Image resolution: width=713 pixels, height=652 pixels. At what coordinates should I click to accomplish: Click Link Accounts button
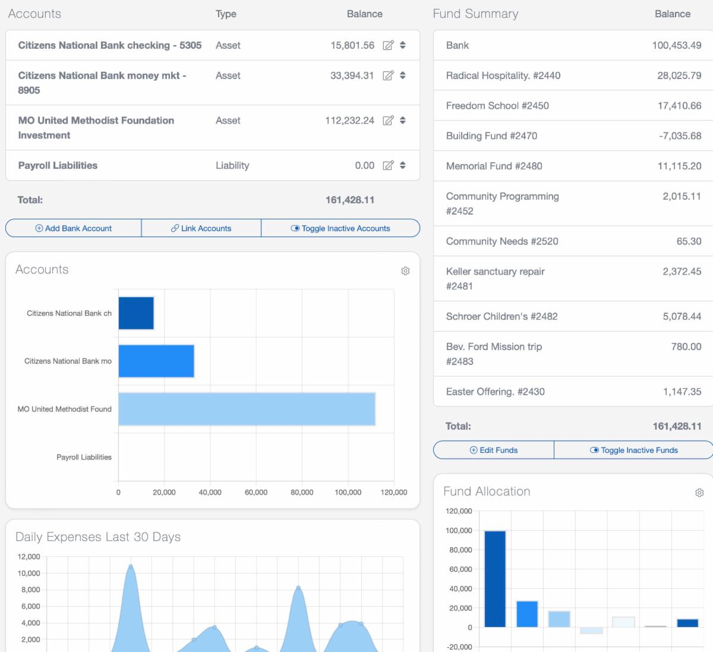tap(201, 228)
